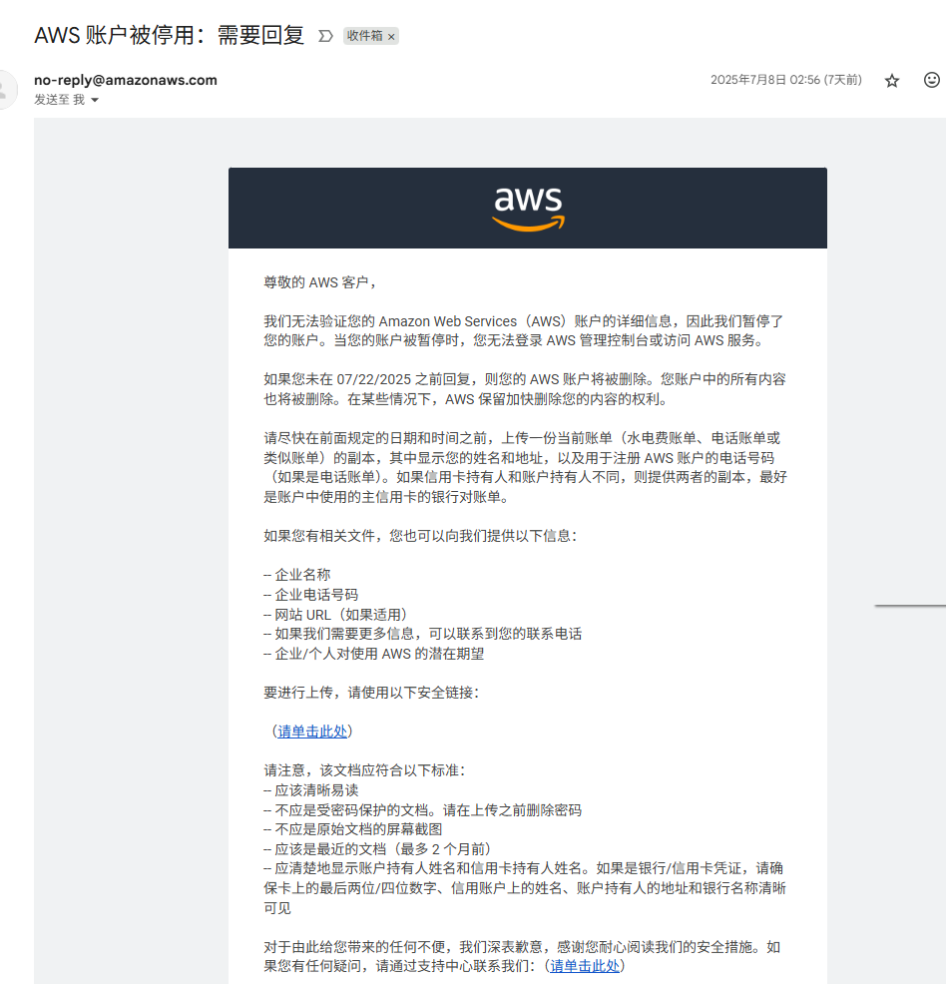The width and height of the screenshot is (946, 984).
Task: Click the importance marker next to subject
Action: point(325,36)
